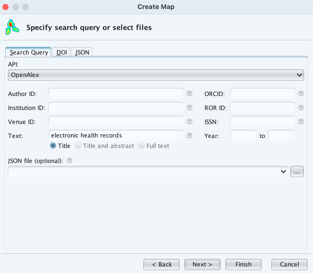The image size is (313, 273).
Task: Click the help icon beside Institution ID
Action: point(189,107)
